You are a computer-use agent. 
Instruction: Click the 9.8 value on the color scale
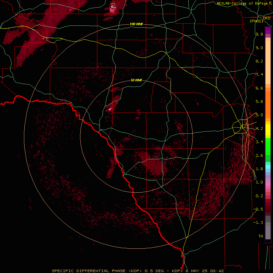259,34
